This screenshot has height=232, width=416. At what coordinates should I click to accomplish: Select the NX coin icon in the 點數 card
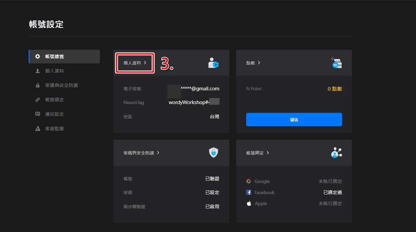(336, 63)
